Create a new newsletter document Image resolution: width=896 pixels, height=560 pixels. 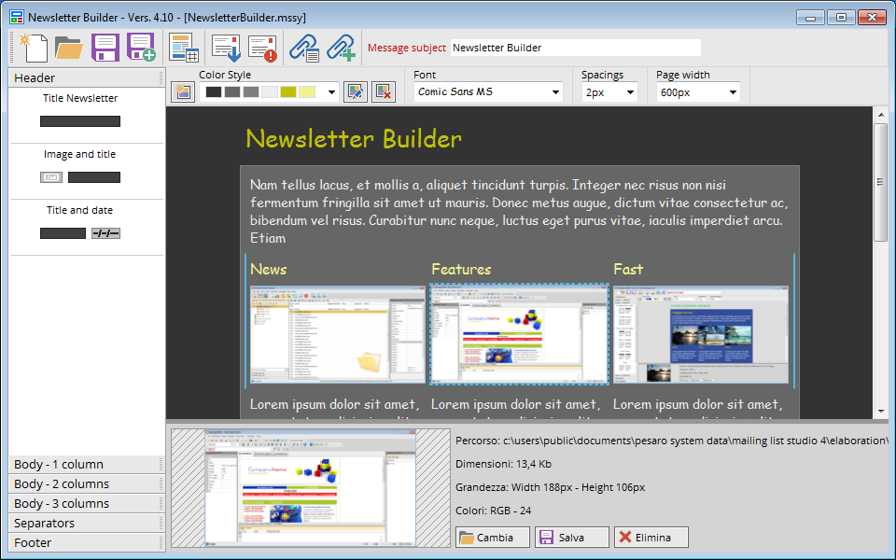point(34,48)
